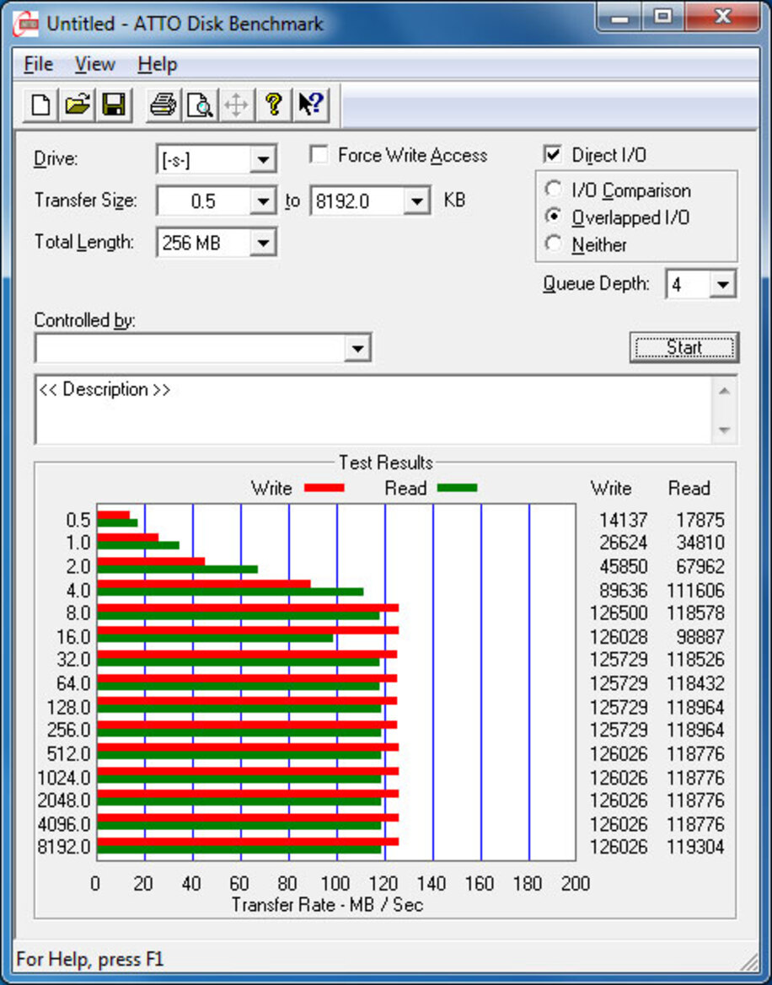Click the Test Results group title

tap(386, 463)
